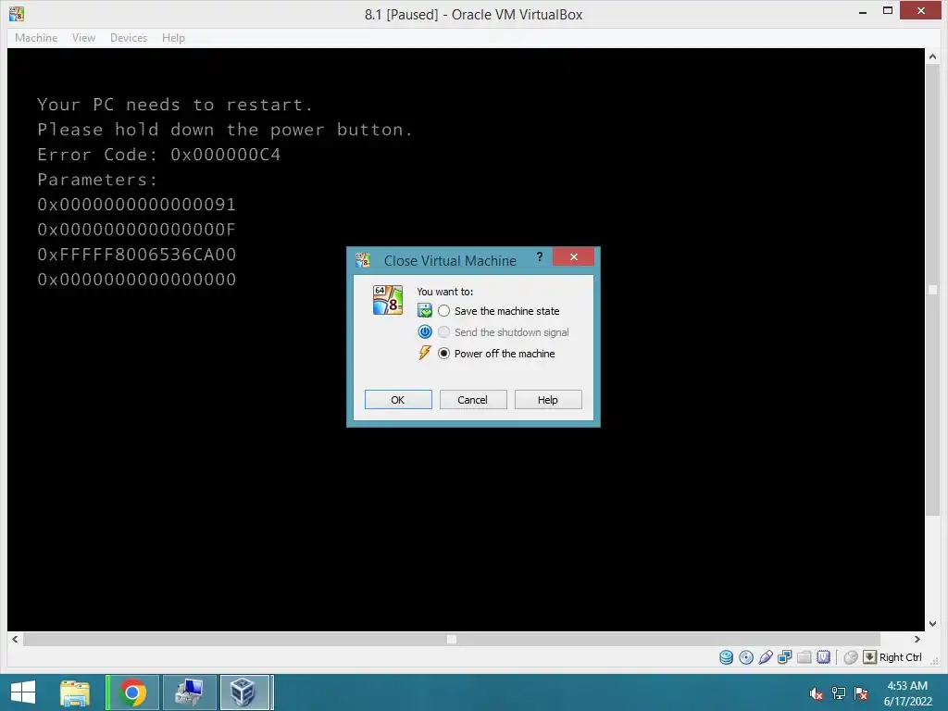Click the horizontal scrollbar thumb
The height and width of the screenshot is (711, 948).
[452, 639]
